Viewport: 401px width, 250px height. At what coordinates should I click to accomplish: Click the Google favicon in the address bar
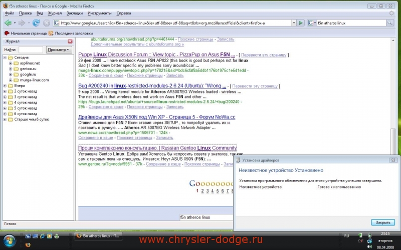coord(57,23)
